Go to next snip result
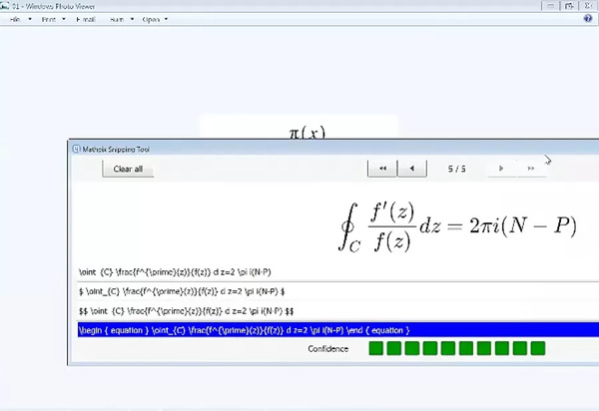The image size is (599, 411). click(x=501, y=169)
